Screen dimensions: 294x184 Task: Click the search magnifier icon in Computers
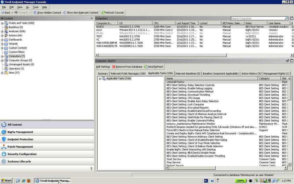(x=286, y=18)
